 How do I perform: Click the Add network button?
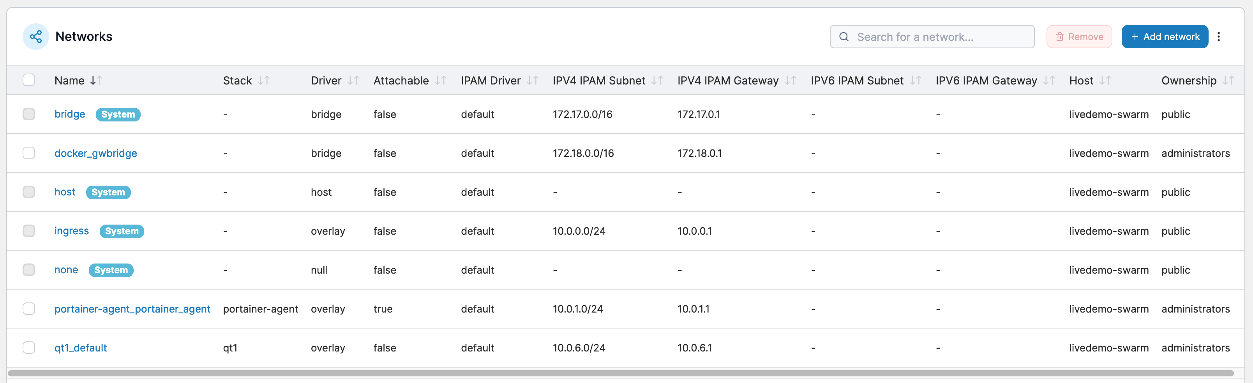point(1165,37)
